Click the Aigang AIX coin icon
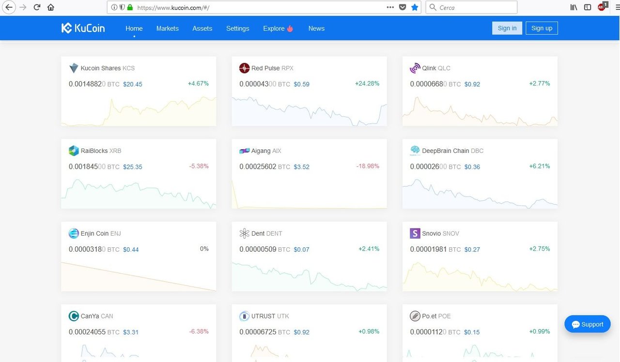The width and height of the screenshot is (620, 362). (244, 151)
